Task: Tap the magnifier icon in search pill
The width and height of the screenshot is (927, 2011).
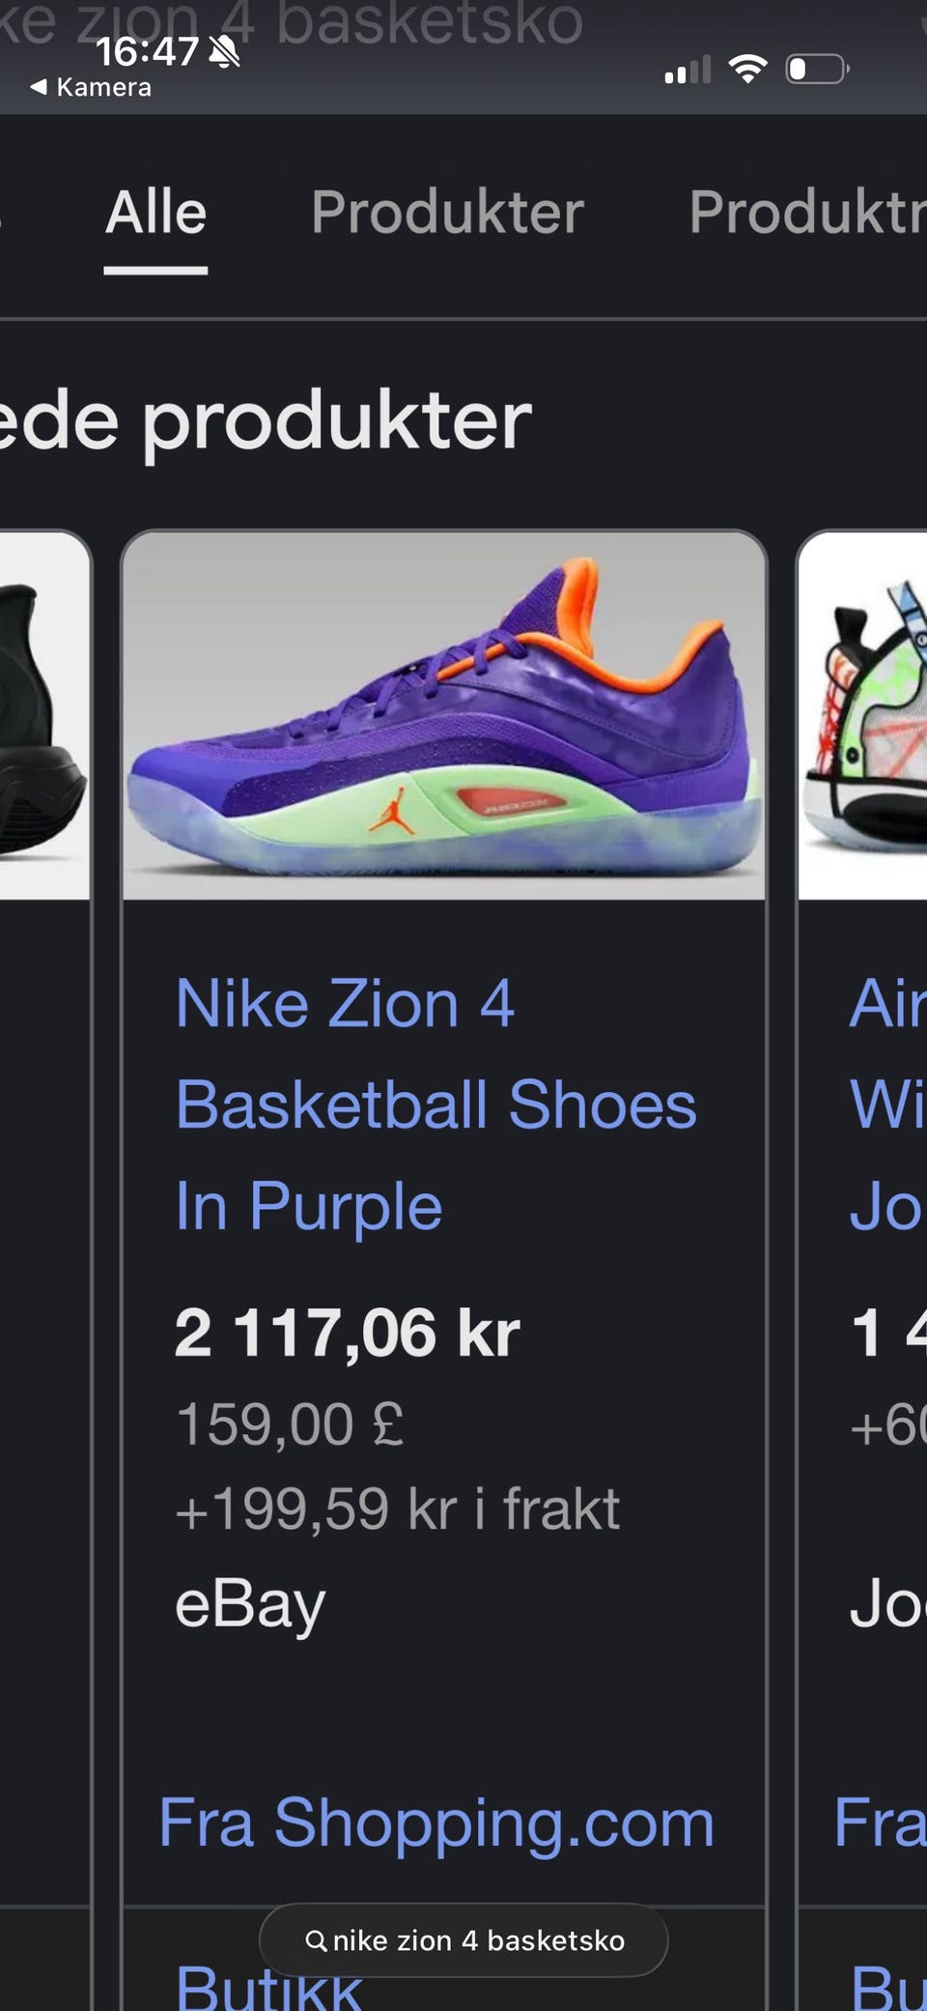Action: pyautogui.click(x=316, y=1939)
